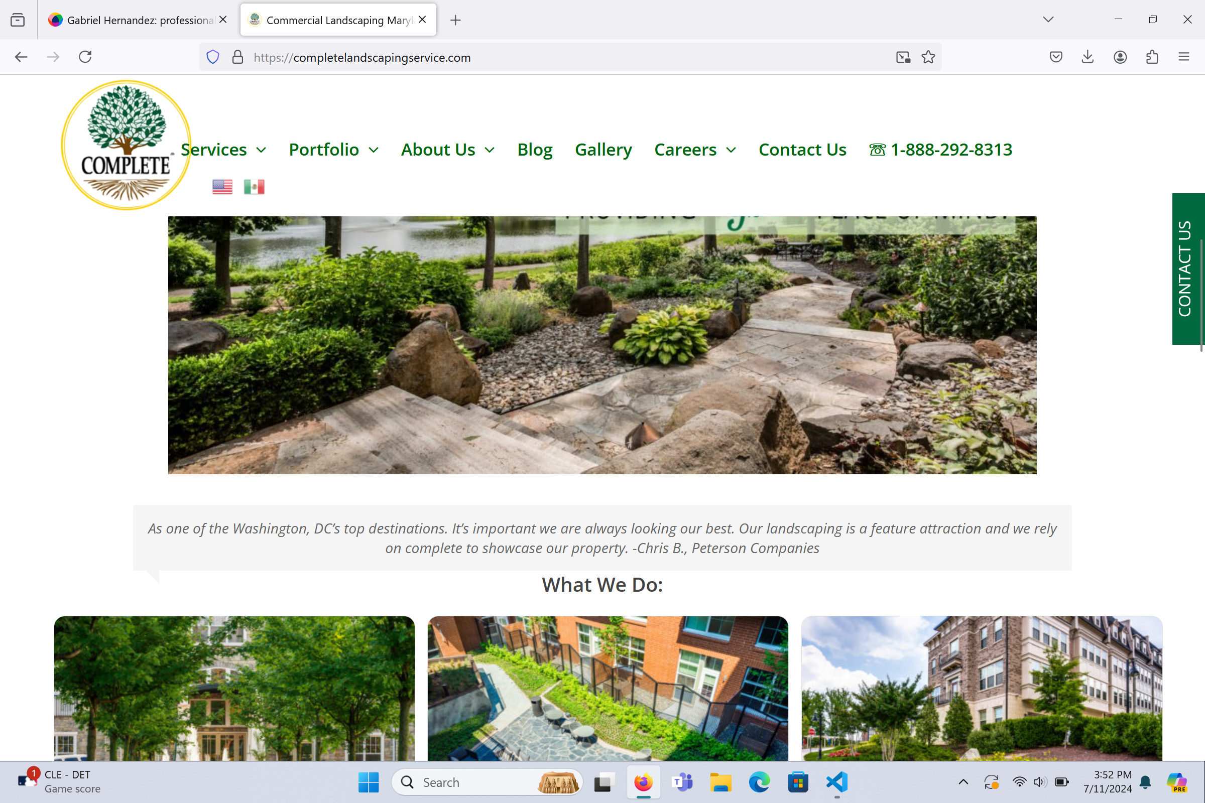The height and width of the screenshot is (803, 1205).
Task: Expand the Services menu chevron
Action: coord(261,150)
